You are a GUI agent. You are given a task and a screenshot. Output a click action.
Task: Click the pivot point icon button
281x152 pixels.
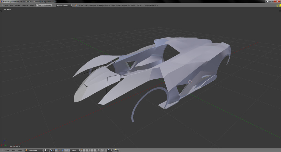coord(52,150)
